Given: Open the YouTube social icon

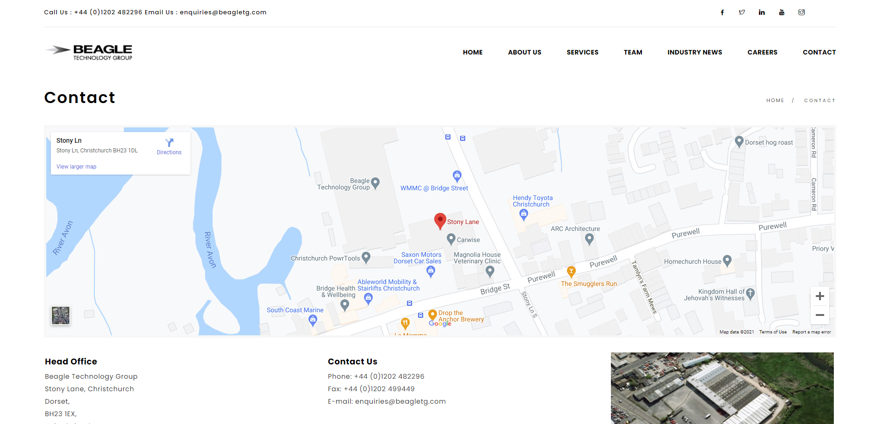Looking at the screenshot, I should pos(782,12).
